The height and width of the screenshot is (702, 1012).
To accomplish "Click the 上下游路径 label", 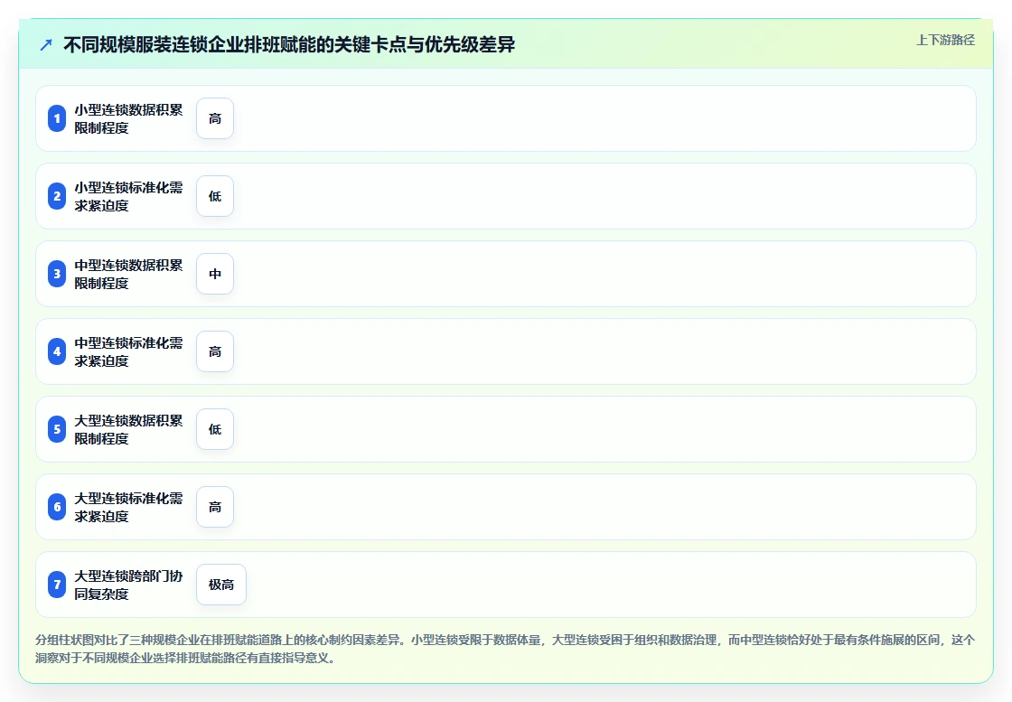I will 945,40.
